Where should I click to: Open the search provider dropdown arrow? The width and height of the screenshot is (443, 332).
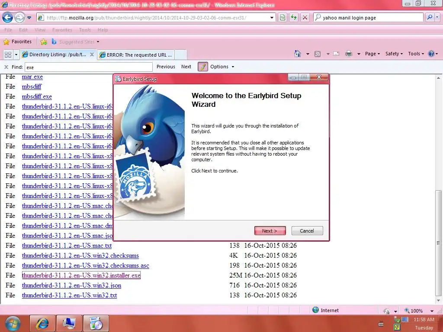click(x=437, y=17)
